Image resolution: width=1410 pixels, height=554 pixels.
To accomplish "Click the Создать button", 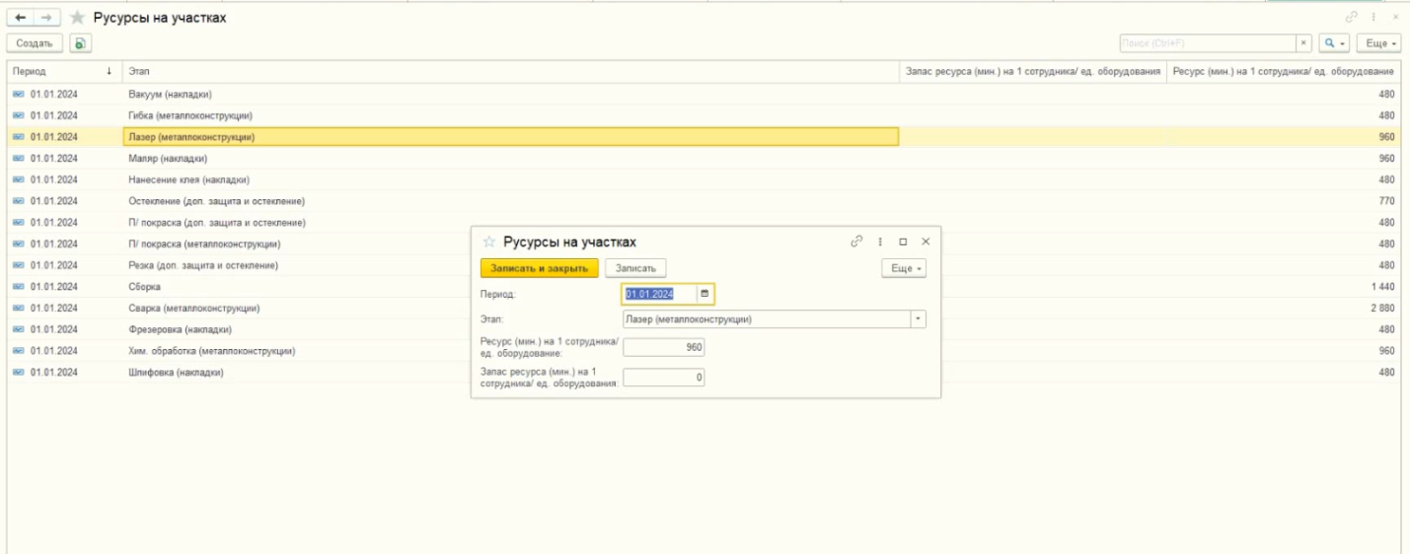I will coord(35,43).
